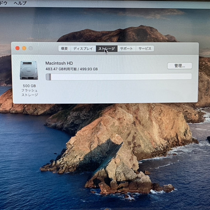Open the ヘルプ menu in the menu bar
This screenshot has height=210, width=210.
[x=20, y=3]
